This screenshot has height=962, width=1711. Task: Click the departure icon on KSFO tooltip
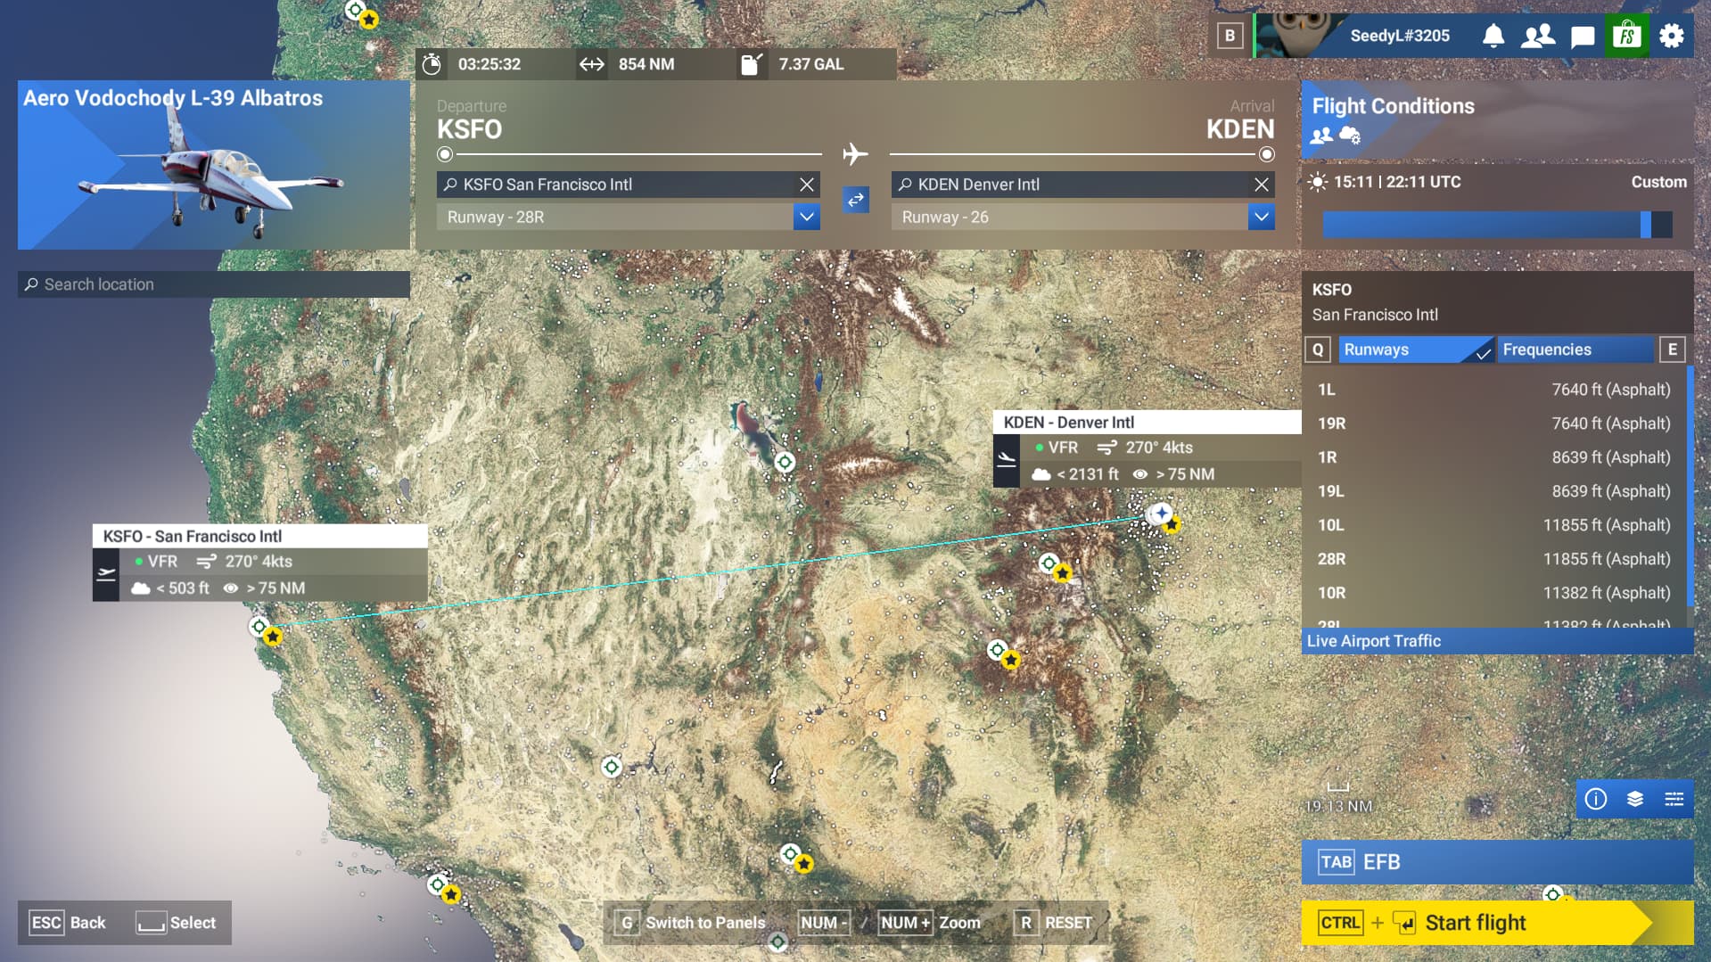[x=106, y=575]
